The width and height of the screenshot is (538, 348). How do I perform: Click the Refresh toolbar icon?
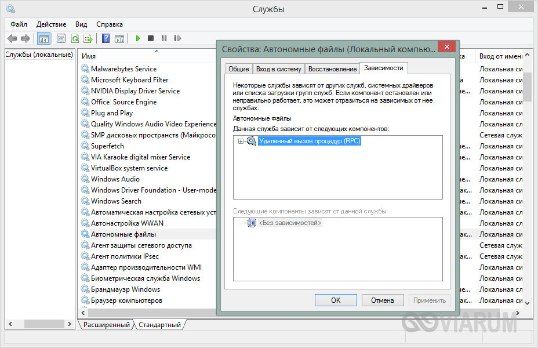tap(75, 38)
